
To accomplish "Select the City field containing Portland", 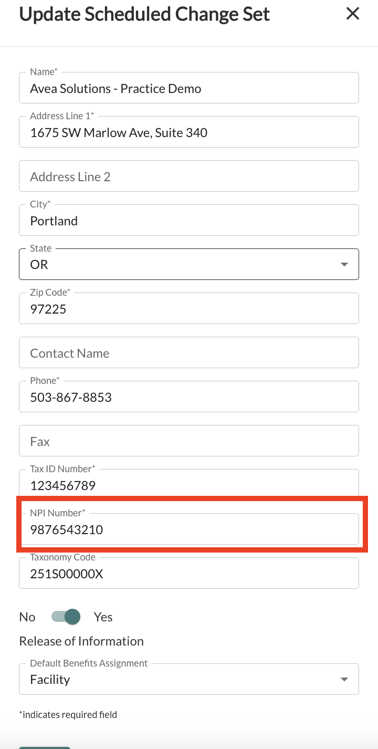I will pos(189,221).
